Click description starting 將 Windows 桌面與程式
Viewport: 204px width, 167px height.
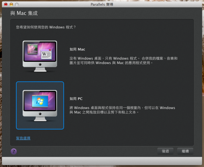coord(122,110)
